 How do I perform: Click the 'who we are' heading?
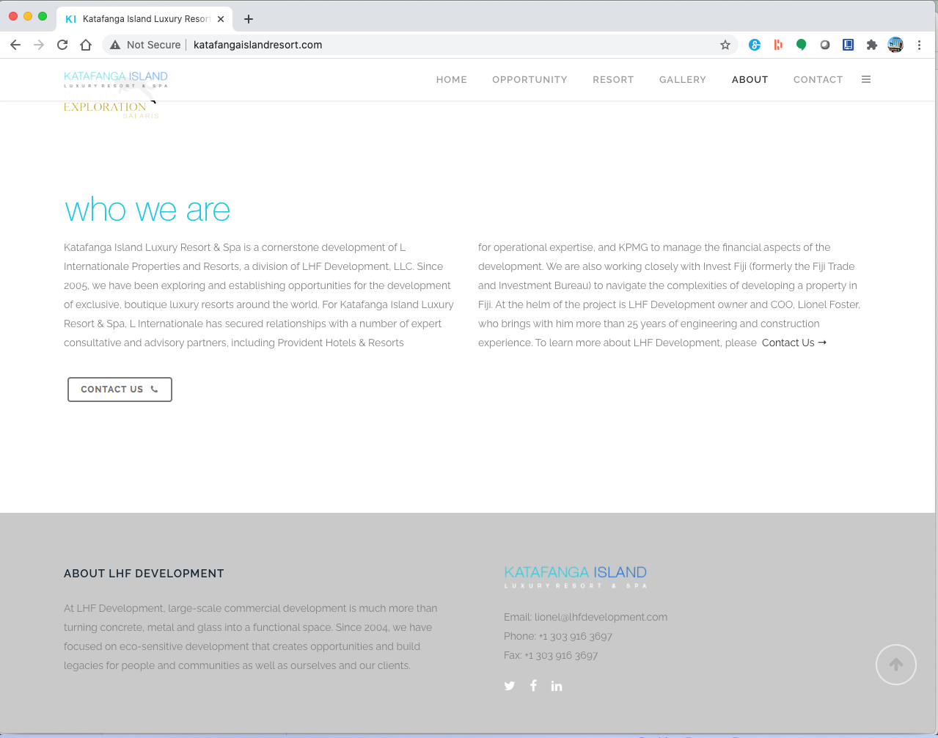click(x=147, y=211)
